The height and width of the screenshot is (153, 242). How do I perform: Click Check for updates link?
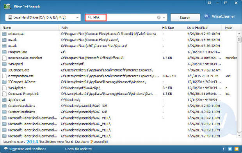78,149
